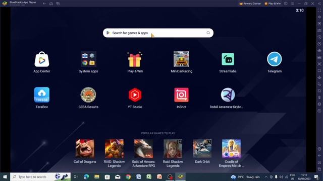Launch the TeraBox app
This screenshot has height=181, width=323.
coord(42,95)
